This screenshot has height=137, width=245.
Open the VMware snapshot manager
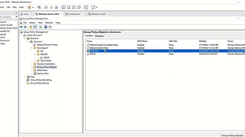[56, 7]
